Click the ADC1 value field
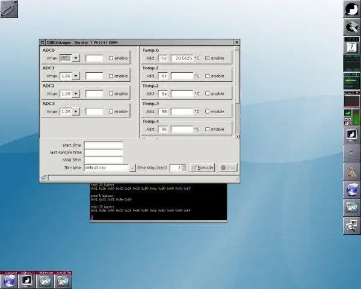Image resolution: width=361 pixels, height=289 pixels. pyautogui.click(x=94, y=76)
